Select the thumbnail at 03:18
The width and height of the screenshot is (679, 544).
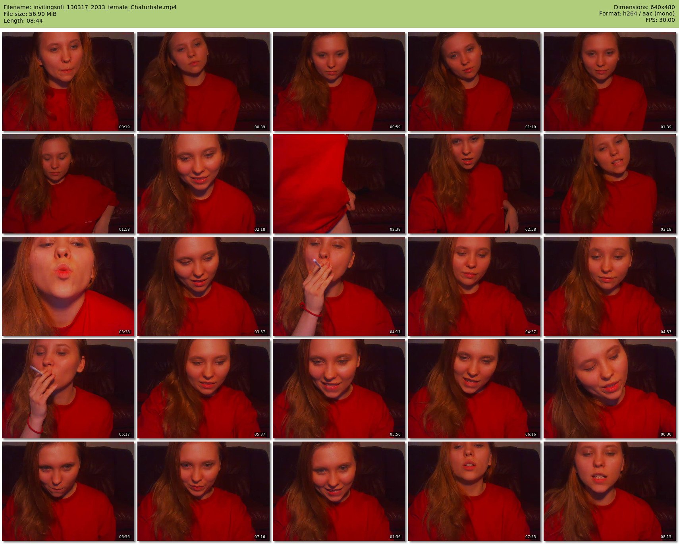610,184
